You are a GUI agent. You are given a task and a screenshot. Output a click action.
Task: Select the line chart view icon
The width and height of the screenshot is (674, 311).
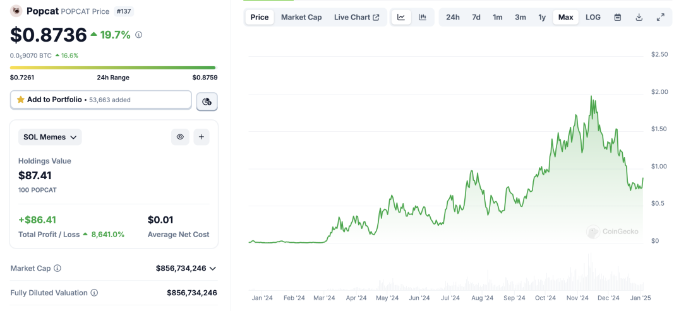point(401,17)
